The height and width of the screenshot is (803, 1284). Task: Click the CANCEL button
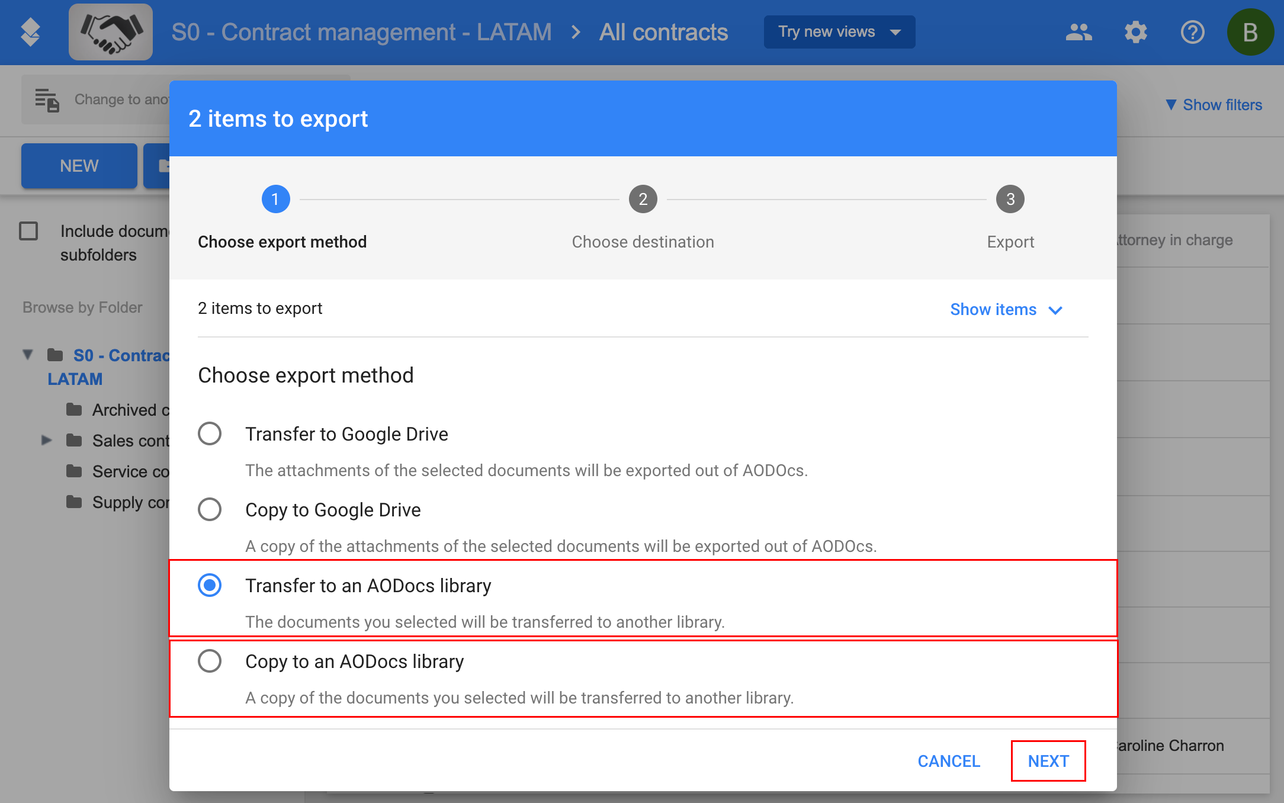(x=949, y=761)
